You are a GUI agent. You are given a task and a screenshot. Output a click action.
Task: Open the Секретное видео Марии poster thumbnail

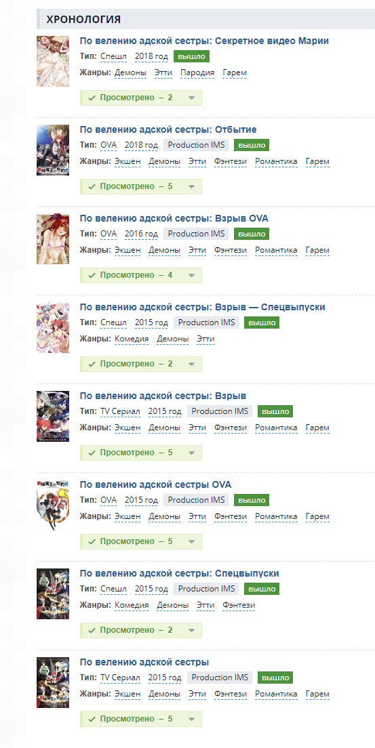[52, 62]
